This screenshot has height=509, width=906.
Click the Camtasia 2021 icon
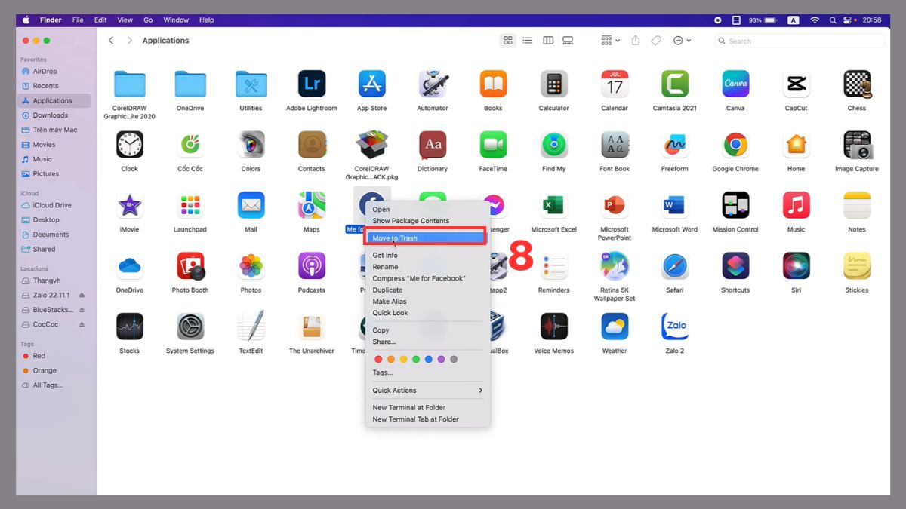pyautogui.click(x=675, y=84)
